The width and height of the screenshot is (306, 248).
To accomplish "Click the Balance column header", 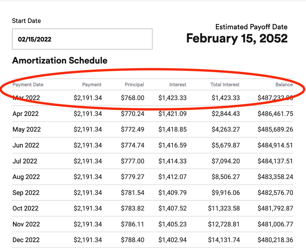I will [284, 85].
